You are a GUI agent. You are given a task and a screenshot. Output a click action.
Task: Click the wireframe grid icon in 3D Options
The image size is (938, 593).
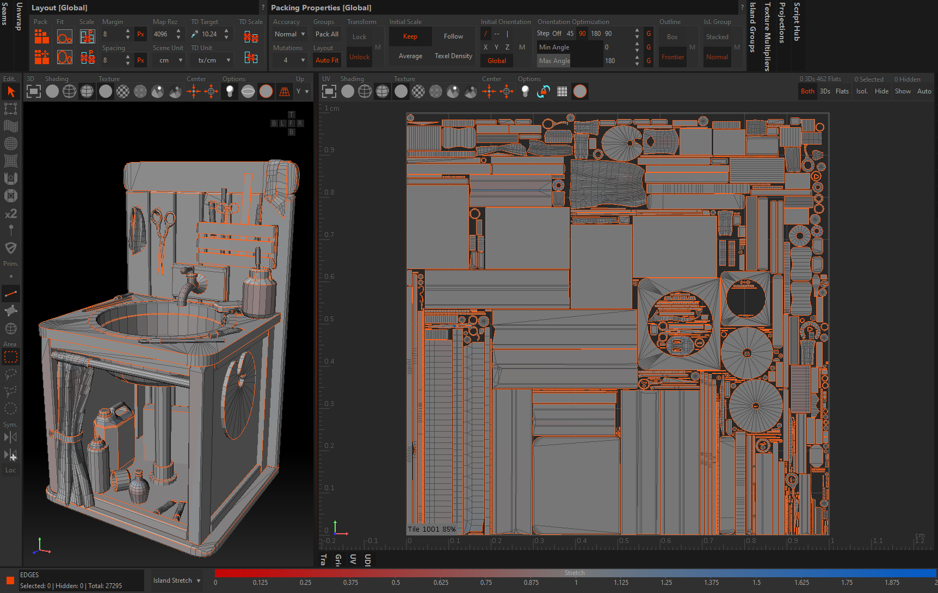283,91
